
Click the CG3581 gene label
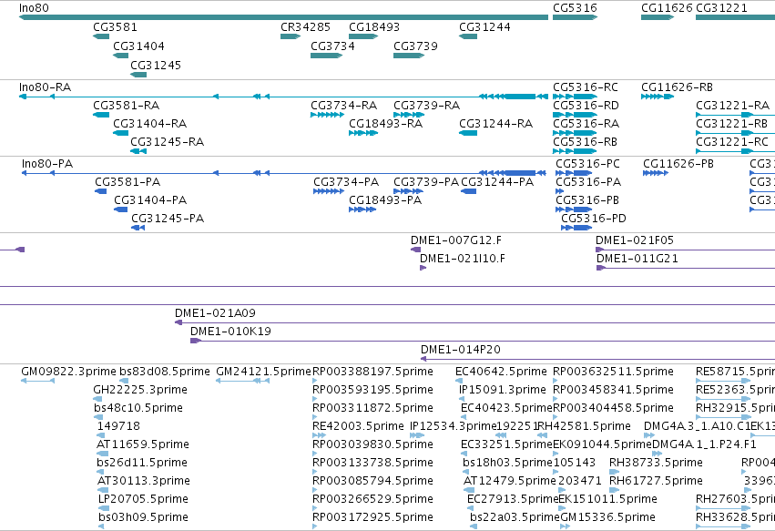115,27
